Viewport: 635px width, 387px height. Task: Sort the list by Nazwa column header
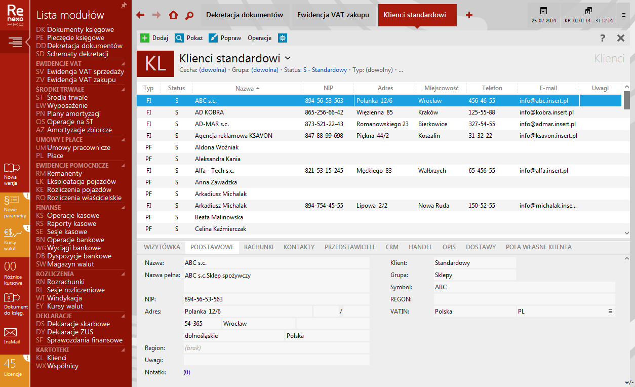(x=247, y=88)
